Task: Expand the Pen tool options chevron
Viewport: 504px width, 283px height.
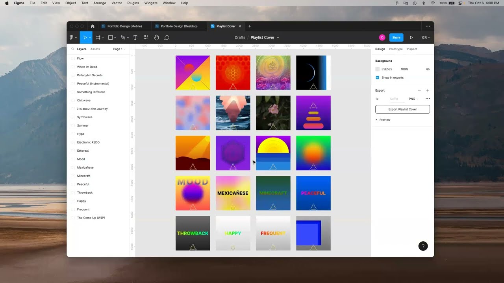Action: point(128,38)
